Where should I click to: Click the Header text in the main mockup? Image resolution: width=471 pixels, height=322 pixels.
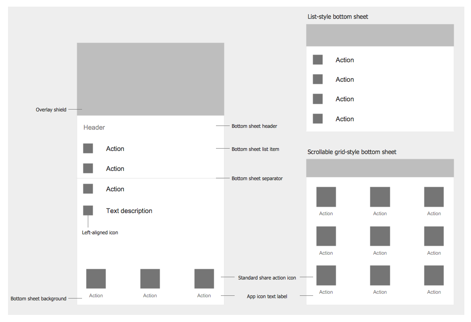pos(94,127)
